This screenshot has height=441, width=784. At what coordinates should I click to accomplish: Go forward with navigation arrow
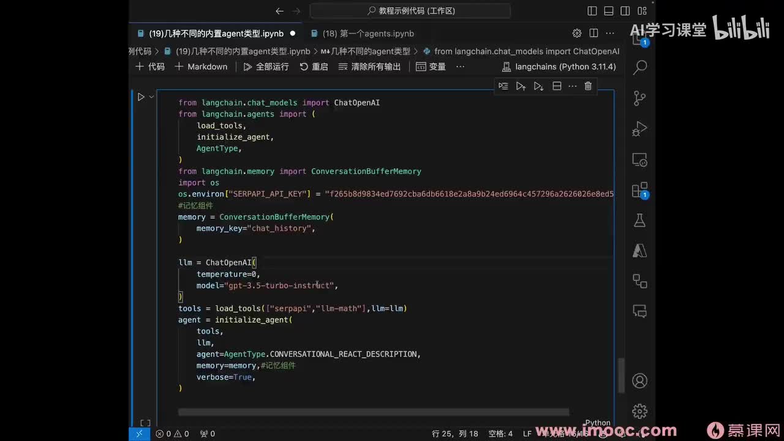(x=297, y=11)
